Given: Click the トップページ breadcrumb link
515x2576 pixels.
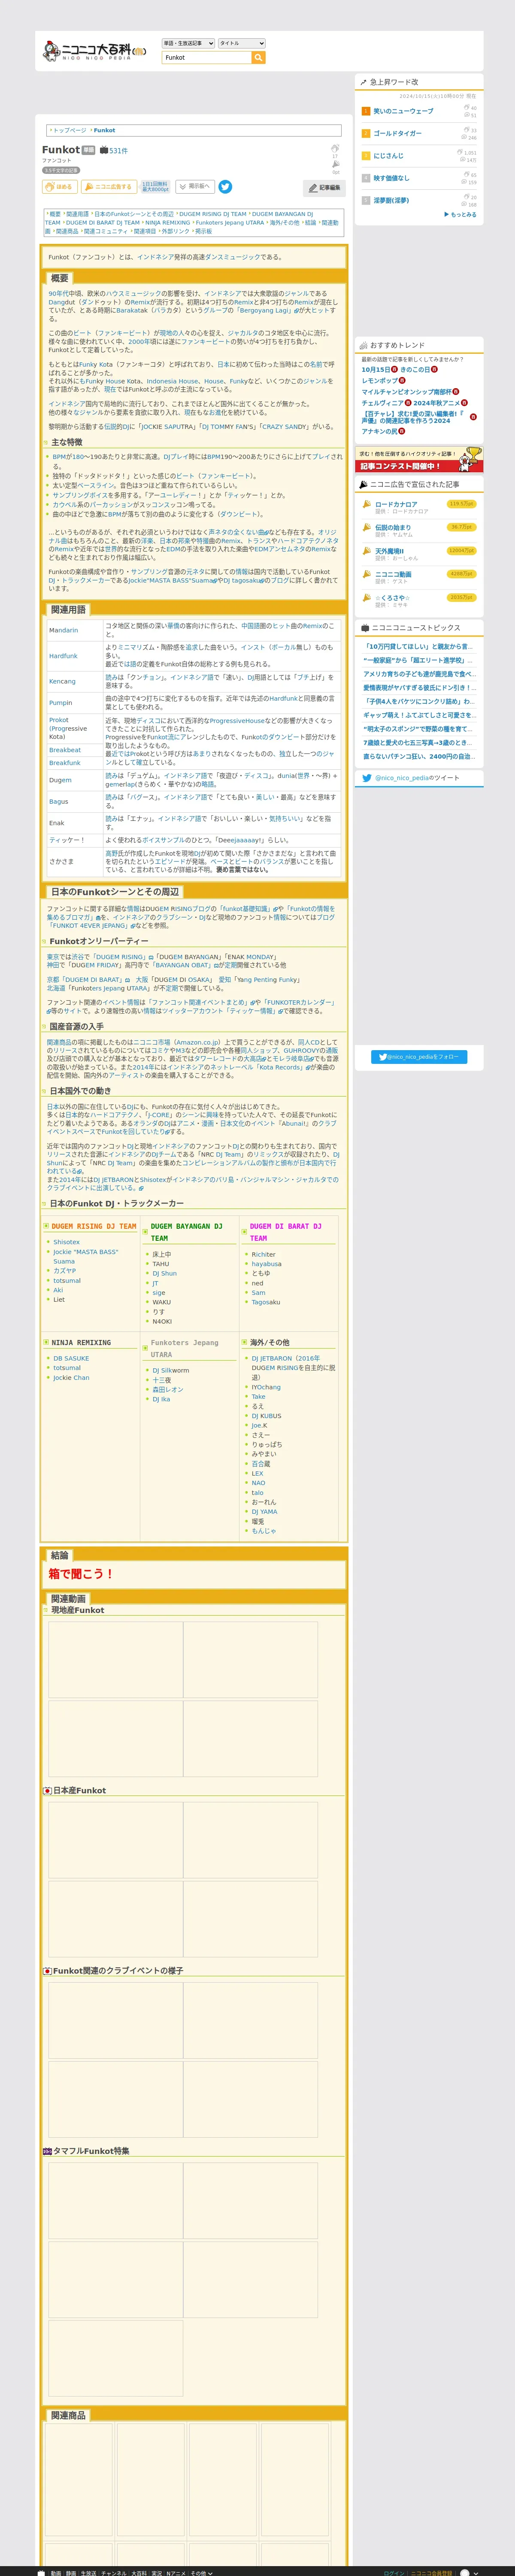Looking at the screenshot, I should coord(70,130).
